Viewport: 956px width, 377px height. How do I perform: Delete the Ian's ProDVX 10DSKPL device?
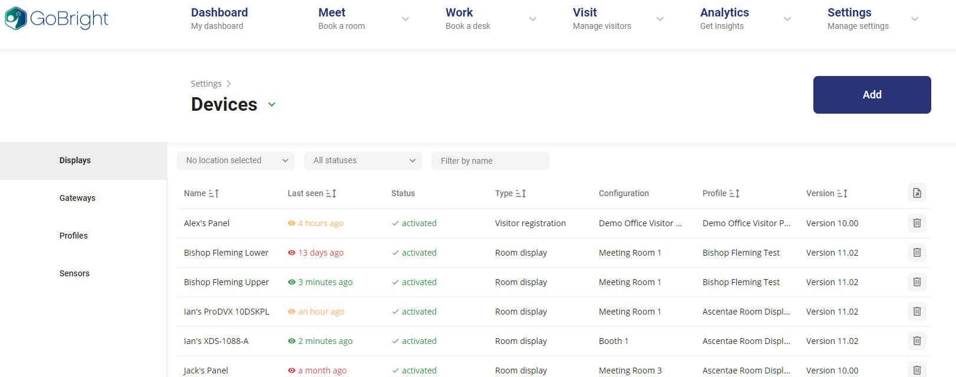pyautogui.click(x=917, y=312)
